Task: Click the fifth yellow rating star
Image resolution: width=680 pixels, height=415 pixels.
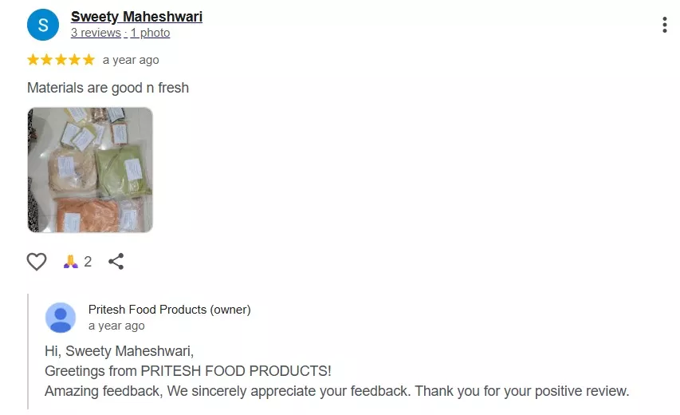Action: (88, 60)
